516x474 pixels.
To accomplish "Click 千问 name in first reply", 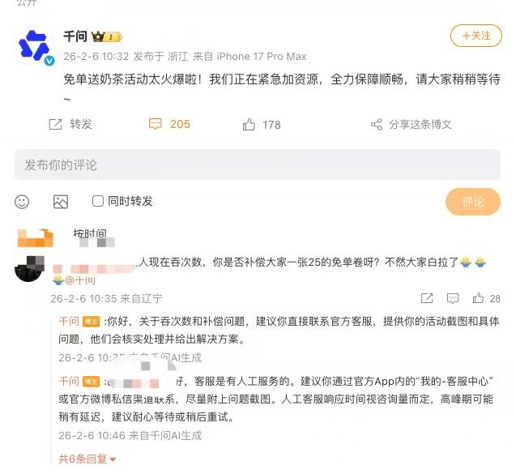I will (x=69, y=321).
